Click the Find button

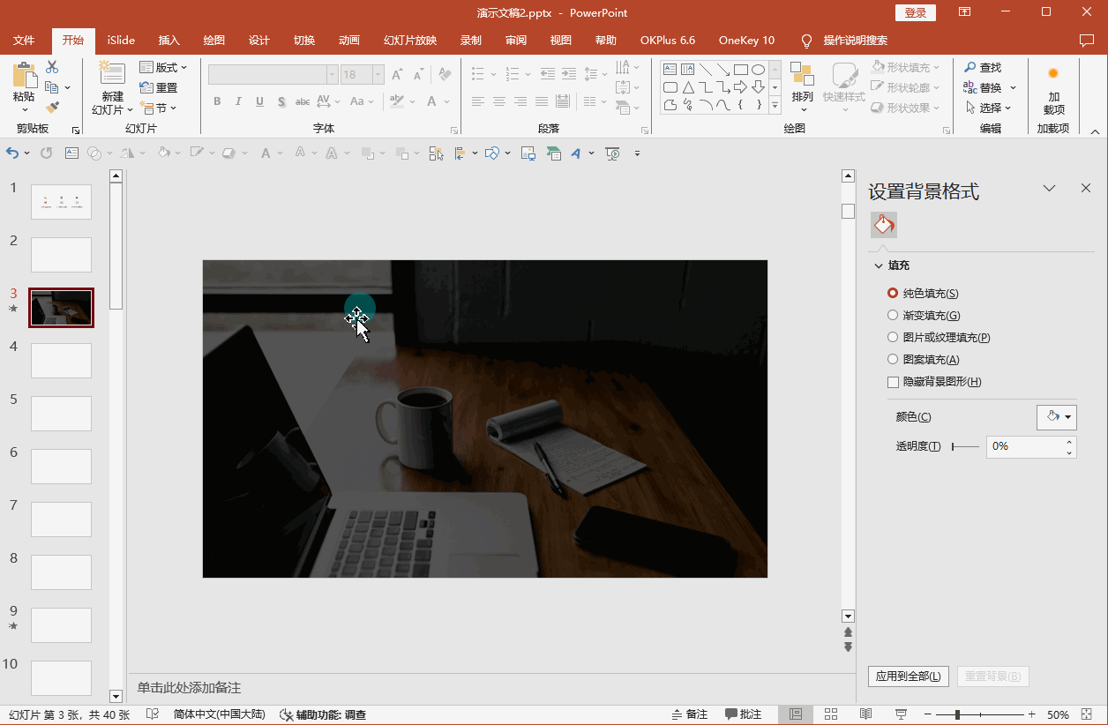[983, 67]
